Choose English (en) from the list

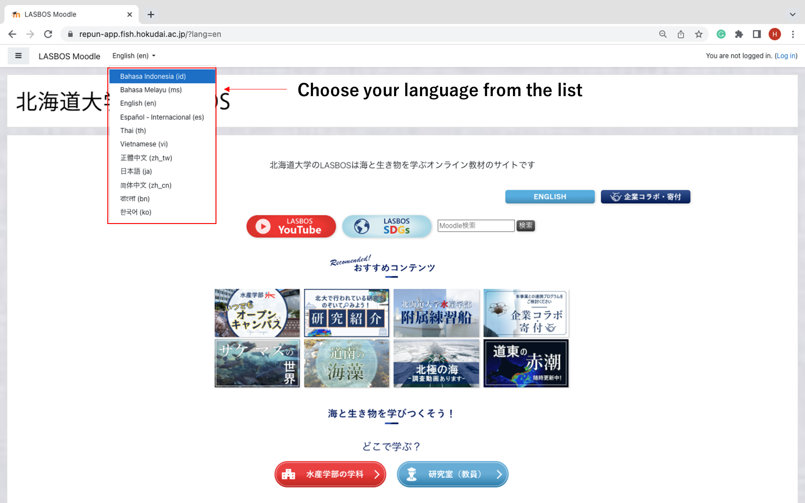click(162, 103)
